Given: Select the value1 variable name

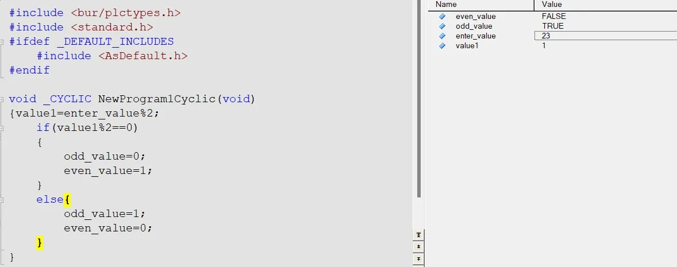Looking at the screenshot, I should (467, 46).
